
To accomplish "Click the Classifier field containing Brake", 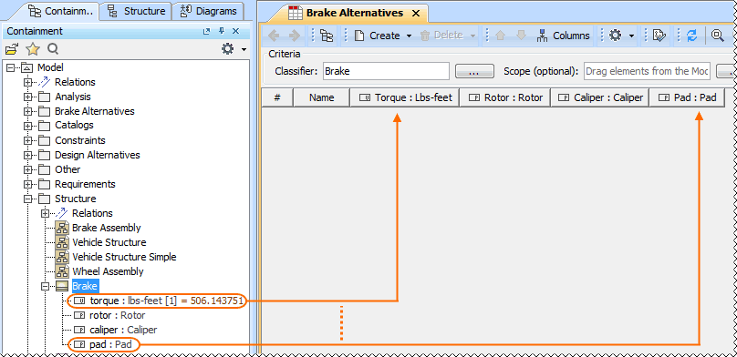I will click(x=386, y=71).
